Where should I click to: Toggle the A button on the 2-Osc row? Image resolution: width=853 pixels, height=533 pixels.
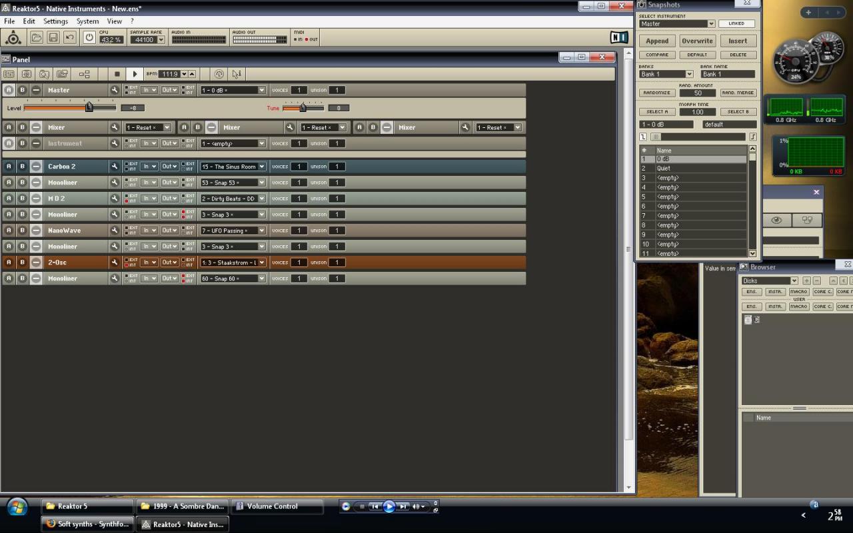[x=9, y=263]
